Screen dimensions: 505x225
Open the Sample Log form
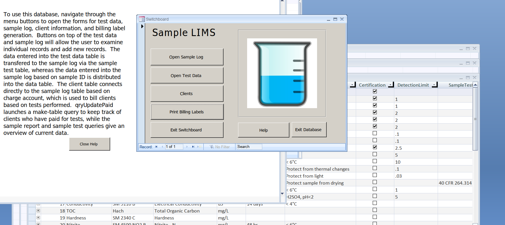187,57
